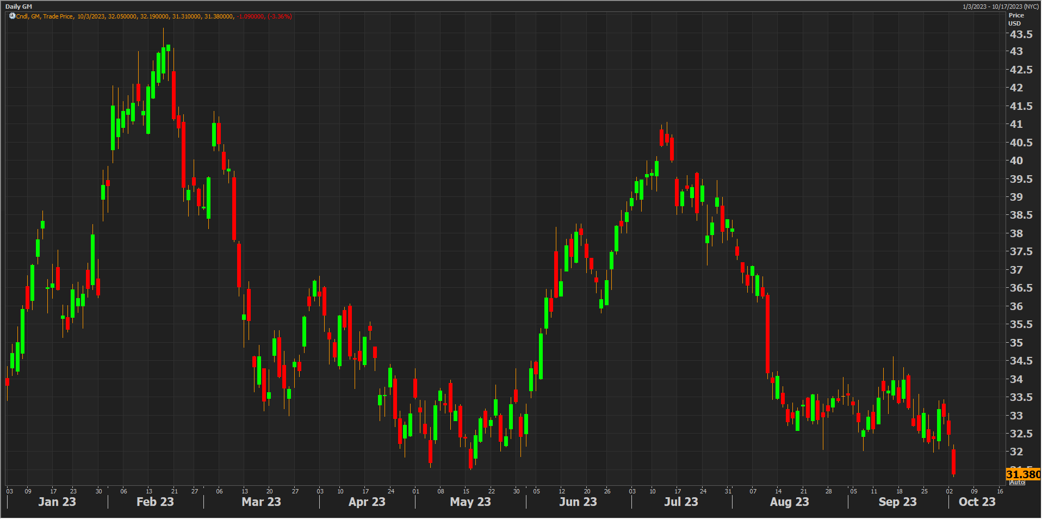Click the 43.5 price axis label
The image size is (1042, 519).
point(1021,34)
